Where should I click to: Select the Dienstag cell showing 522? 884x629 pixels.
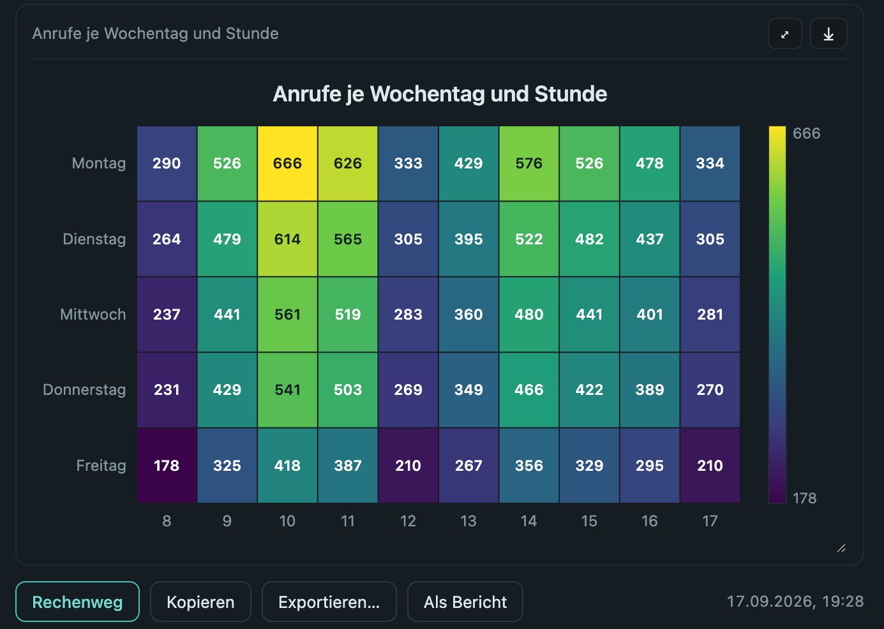tap(529, 239)
